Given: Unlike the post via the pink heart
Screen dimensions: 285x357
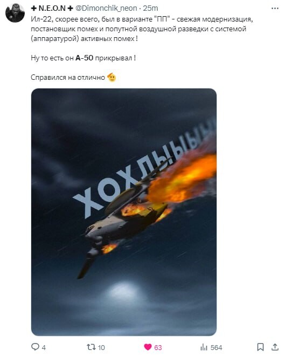Looking at the screenshot, I should [x=148, y=347].
